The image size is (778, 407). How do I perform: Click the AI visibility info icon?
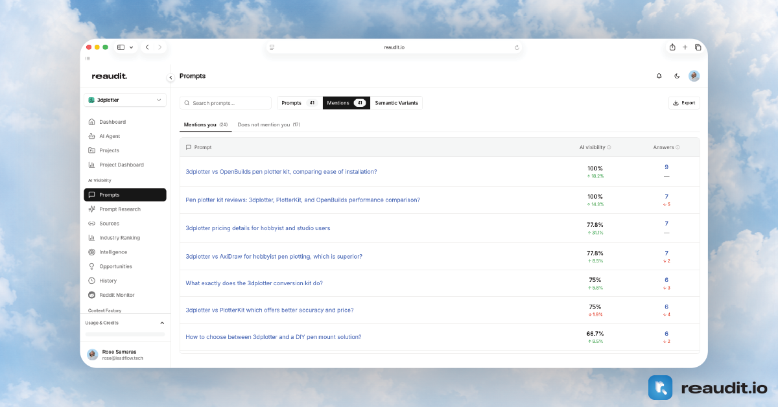(x=609, y=147)
